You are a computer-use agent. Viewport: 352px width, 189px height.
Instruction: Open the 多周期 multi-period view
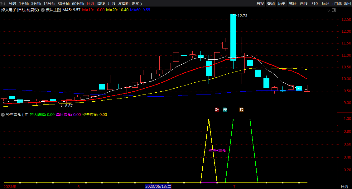[x=124, y=4]
